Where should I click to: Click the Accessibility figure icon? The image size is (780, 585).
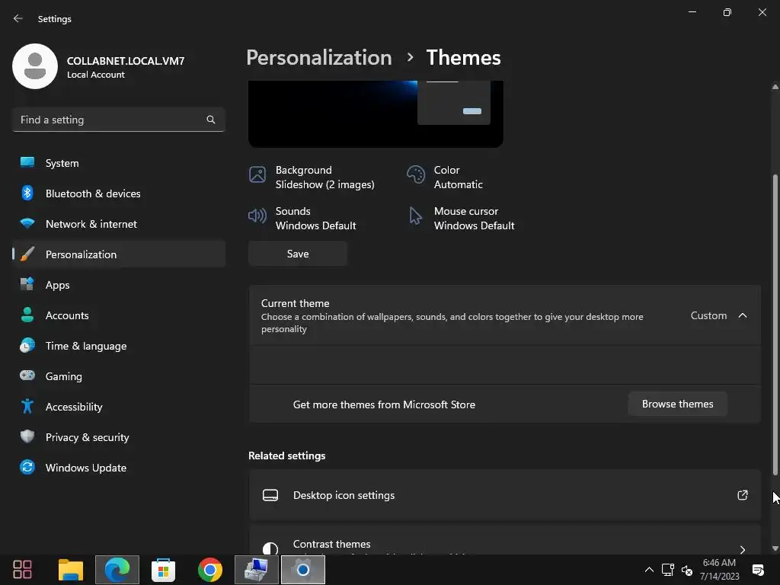tap(27, 407)
